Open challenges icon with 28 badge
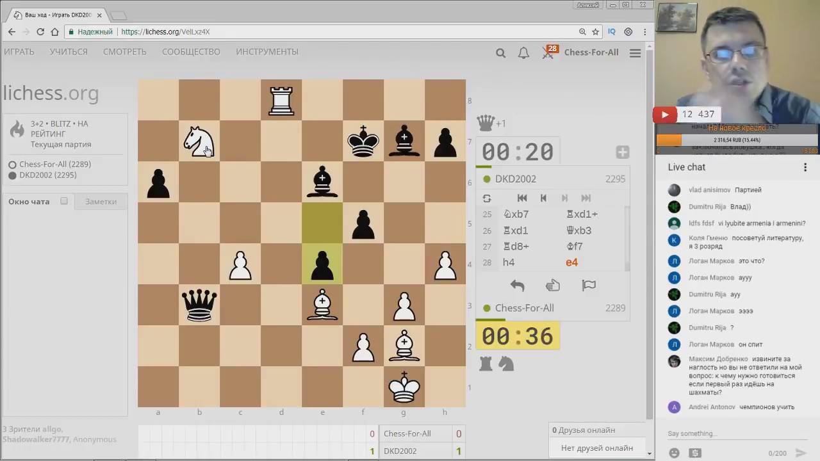The image size is (820, 461). pyautogui.click(x=549, y=53)
